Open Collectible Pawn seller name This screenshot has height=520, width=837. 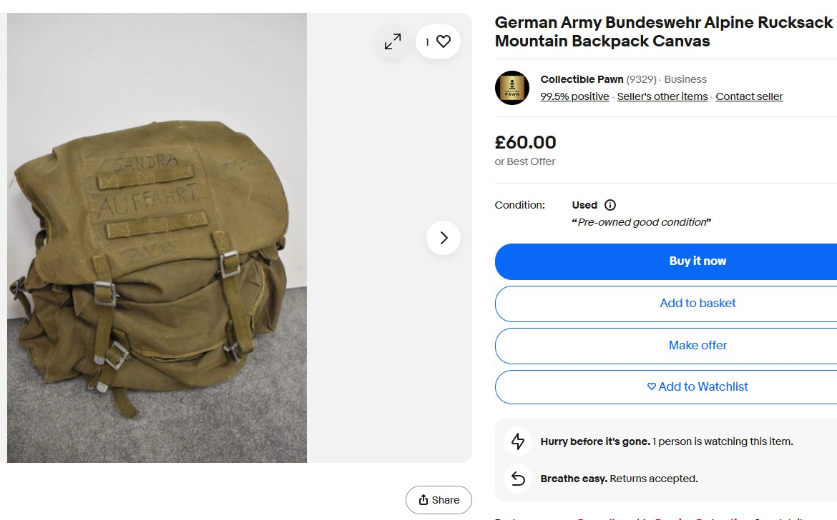[582, 79]
